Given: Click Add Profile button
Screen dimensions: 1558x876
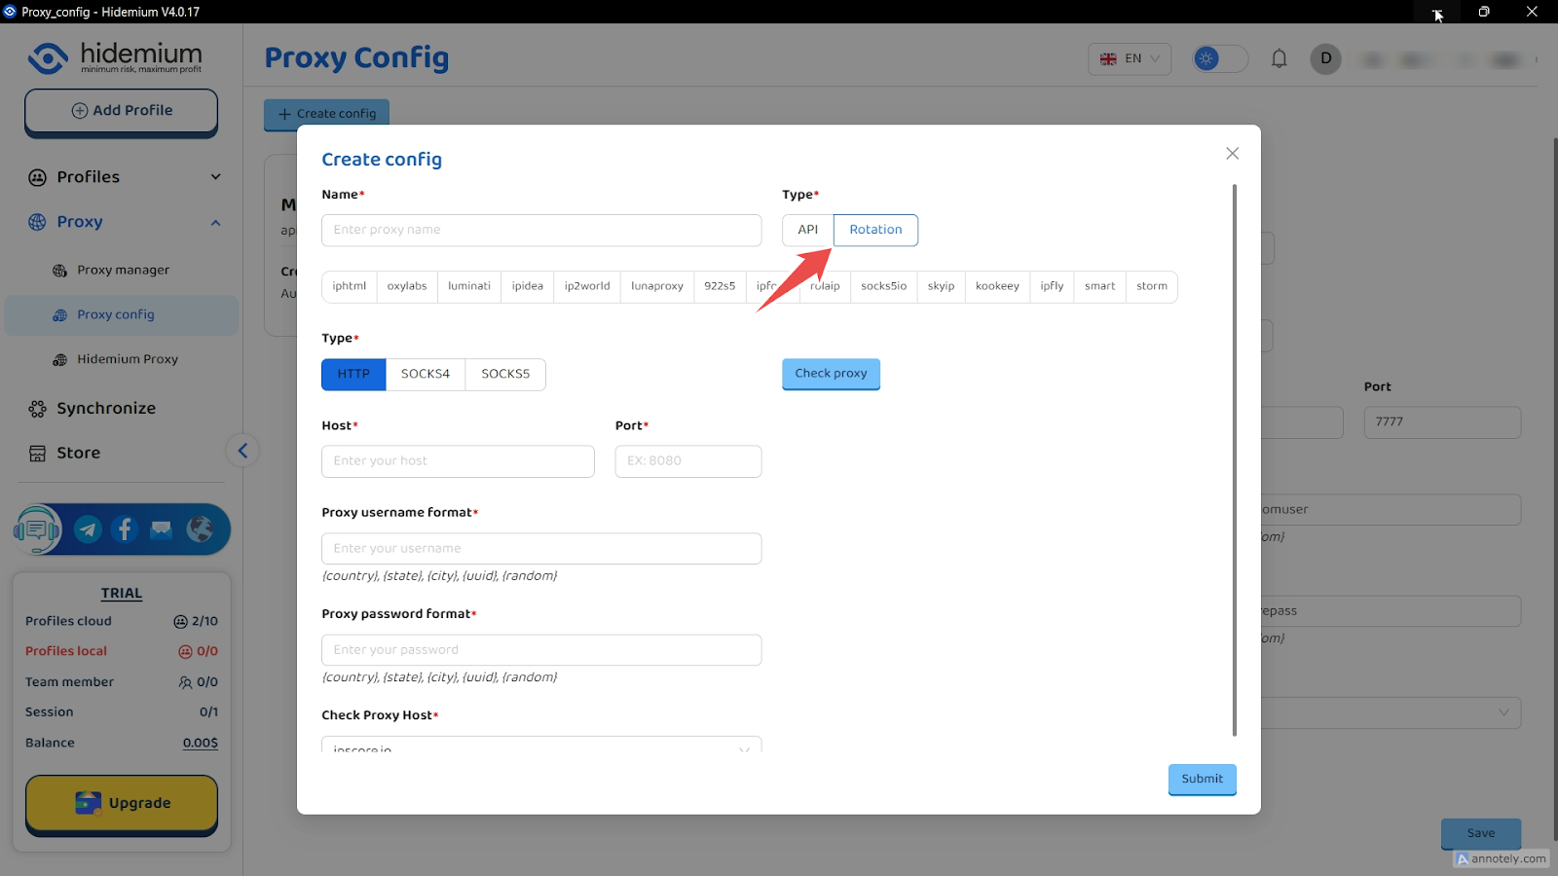Looking at the screenshot, I should [122, 111].
